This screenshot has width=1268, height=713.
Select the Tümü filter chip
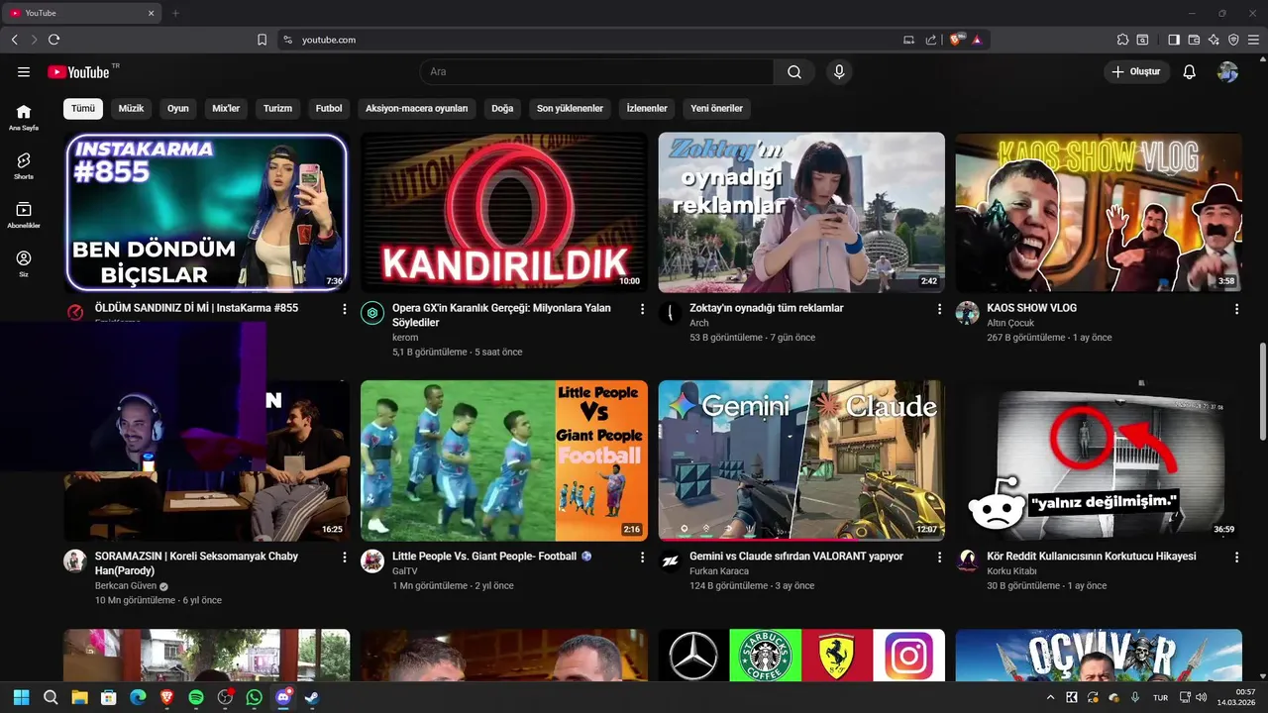(x=83, y=108)
